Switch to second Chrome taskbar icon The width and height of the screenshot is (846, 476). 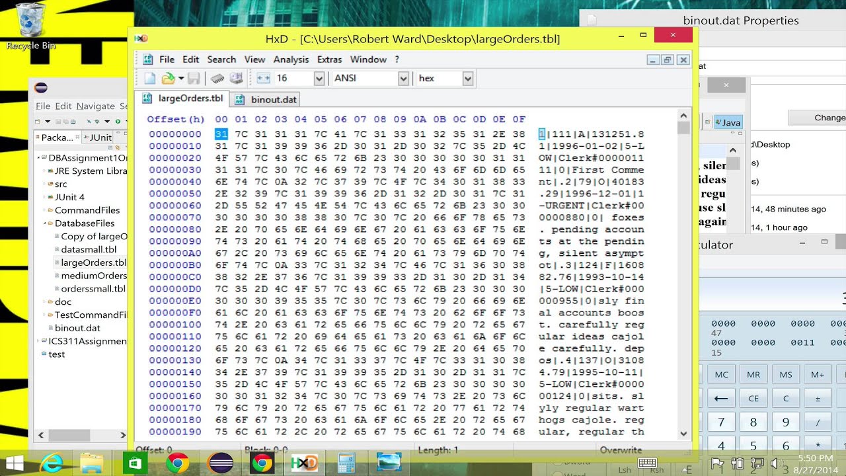tap(262, 463)
